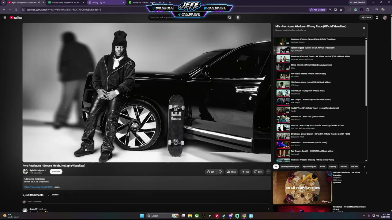Select the All filter chip
This screenshot has width=392, height=220.
276,167
